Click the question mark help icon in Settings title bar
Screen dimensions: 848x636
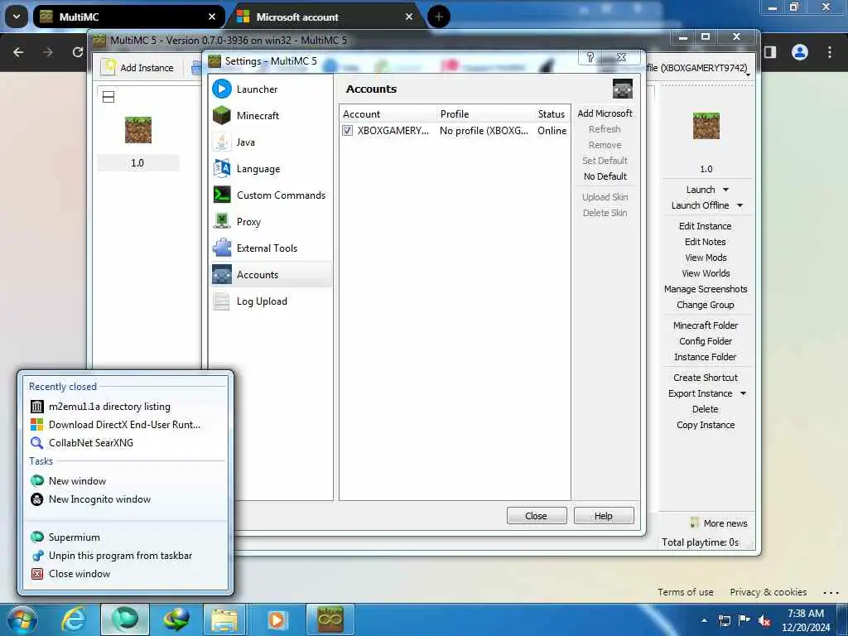point(590,57)
